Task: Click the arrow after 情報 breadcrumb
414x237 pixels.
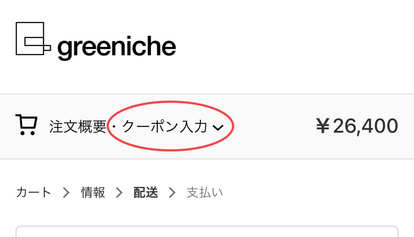Action: tap(119, 193)
